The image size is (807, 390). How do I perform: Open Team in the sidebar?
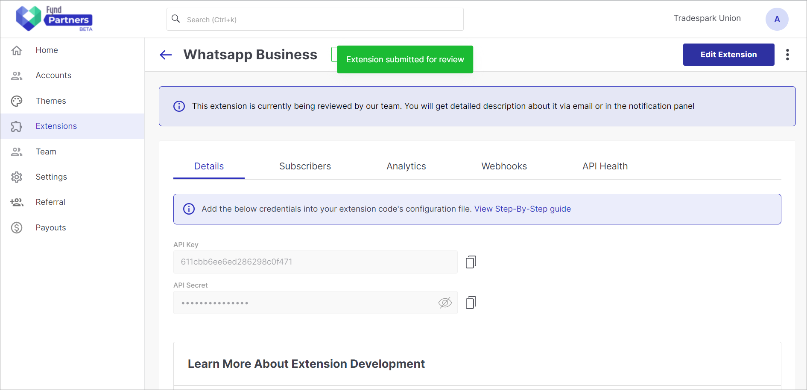click(73, 152)
